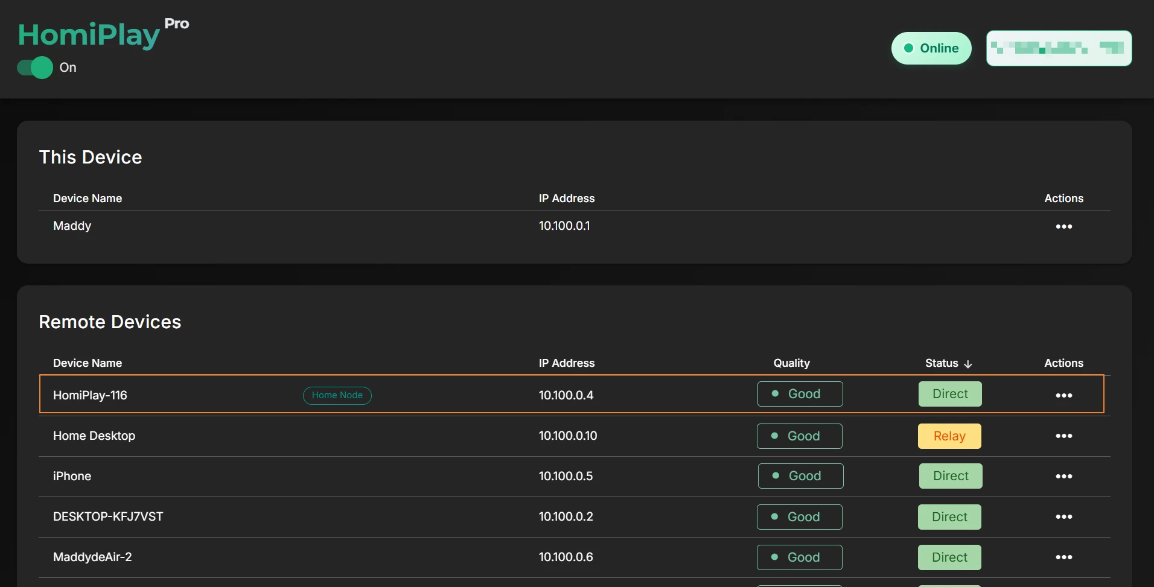The image size is (1154, 587).
Task: Click Direct status of DESKTOP-KFJ7VST
Action: point(949,517)
